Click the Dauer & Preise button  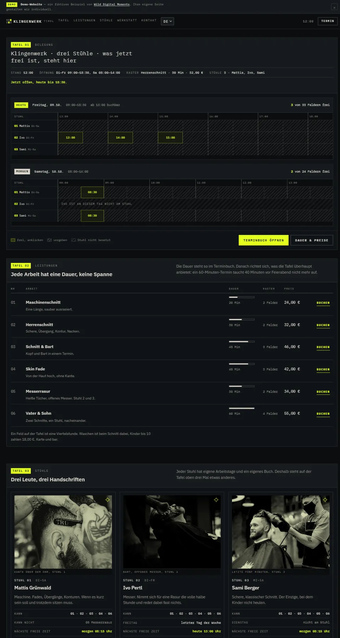coord(312,240)
